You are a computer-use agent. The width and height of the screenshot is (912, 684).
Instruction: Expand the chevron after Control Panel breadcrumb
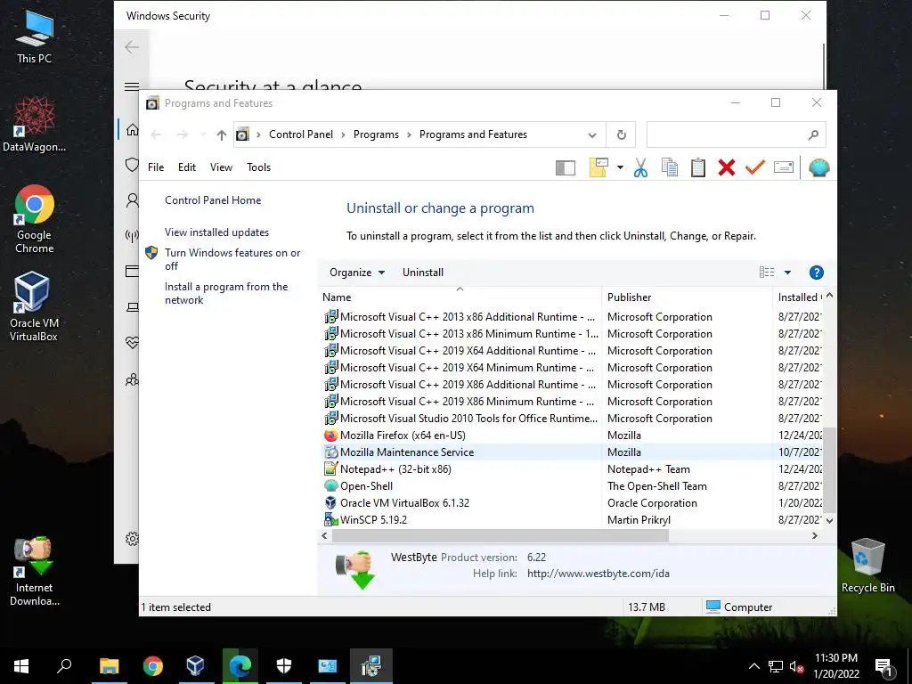[x=343, y=135]
